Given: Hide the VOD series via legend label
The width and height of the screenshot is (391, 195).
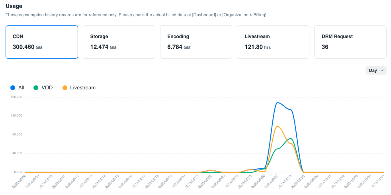Looking at the screenshot, I should (47, 88).
